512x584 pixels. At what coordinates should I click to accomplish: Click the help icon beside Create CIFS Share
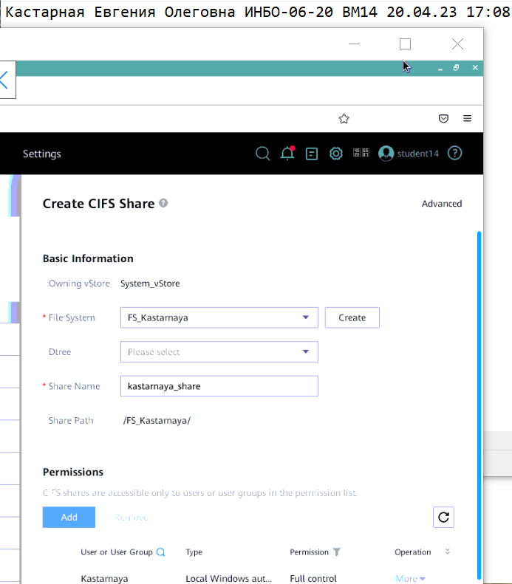click(163, 203)
